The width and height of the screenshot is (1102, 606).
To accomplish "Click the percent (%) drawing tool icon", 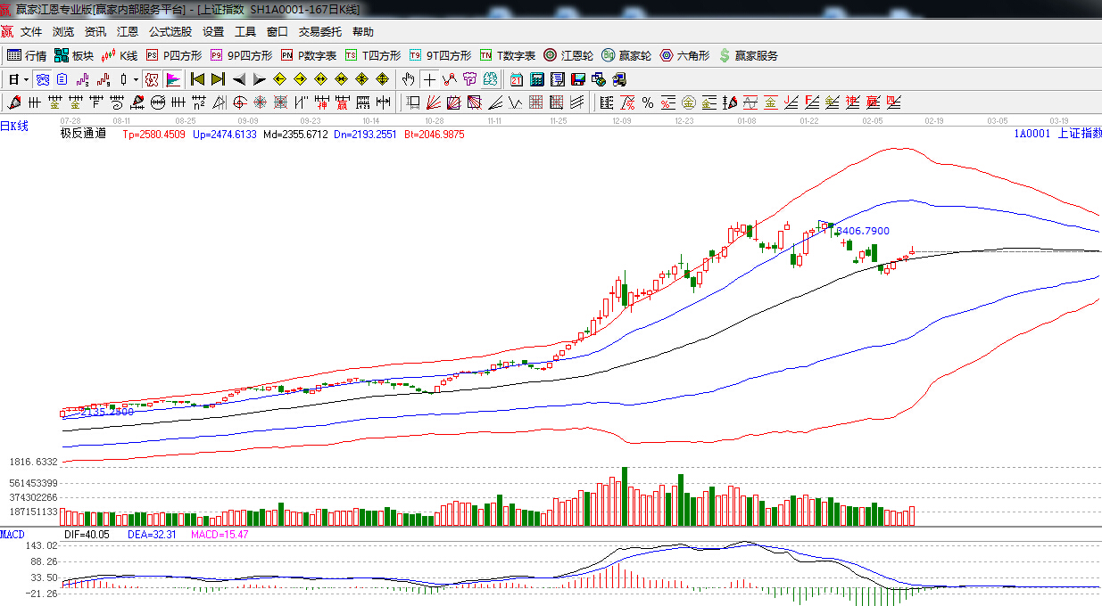I will (647, 102).
